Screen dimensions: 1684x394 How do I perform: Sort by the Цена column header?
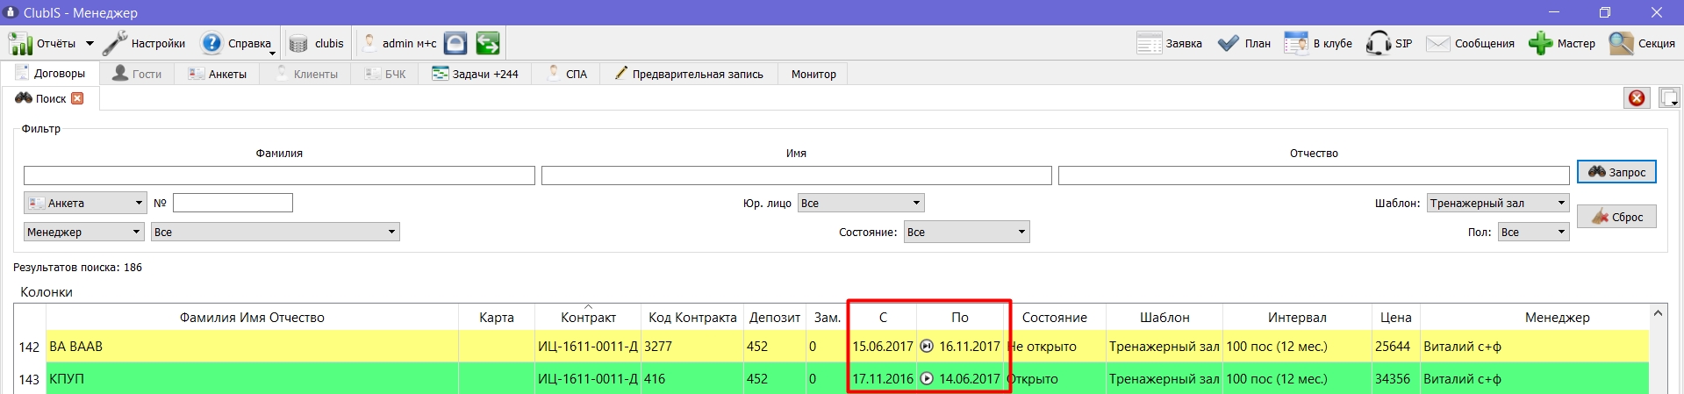[x=1395, y=318]
